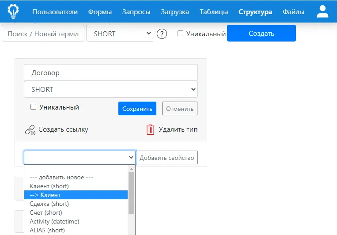Select 'Сделка (short)' option
This screenshot has width=337, height=235.
76,204
